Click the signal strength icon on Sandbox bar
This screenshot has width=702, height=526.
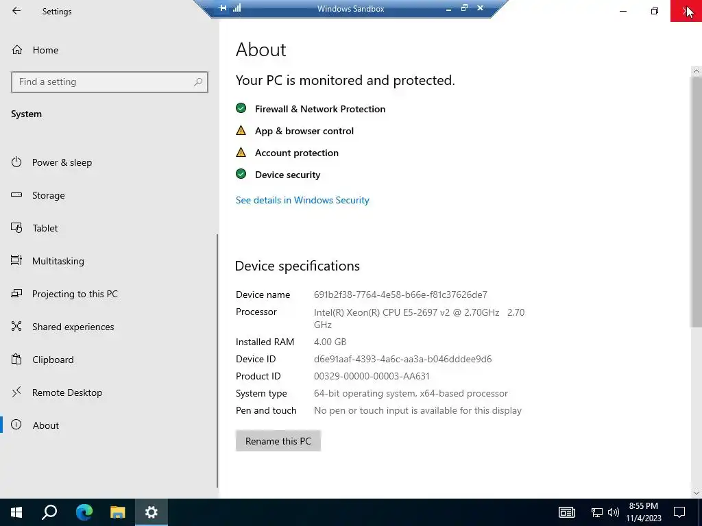pyautogui.click(x=237, y=8)
